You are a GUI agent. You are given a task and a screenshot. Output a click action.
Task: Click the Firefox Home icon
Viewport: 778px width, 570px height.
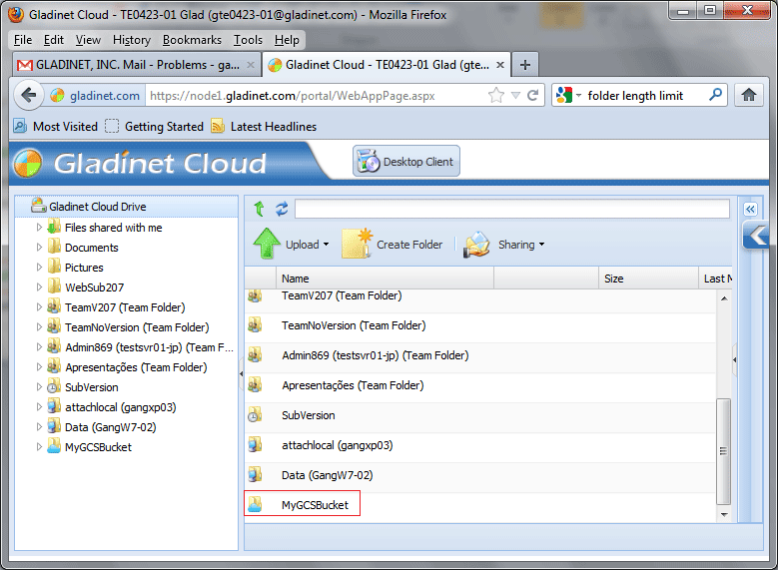[749, 95]
